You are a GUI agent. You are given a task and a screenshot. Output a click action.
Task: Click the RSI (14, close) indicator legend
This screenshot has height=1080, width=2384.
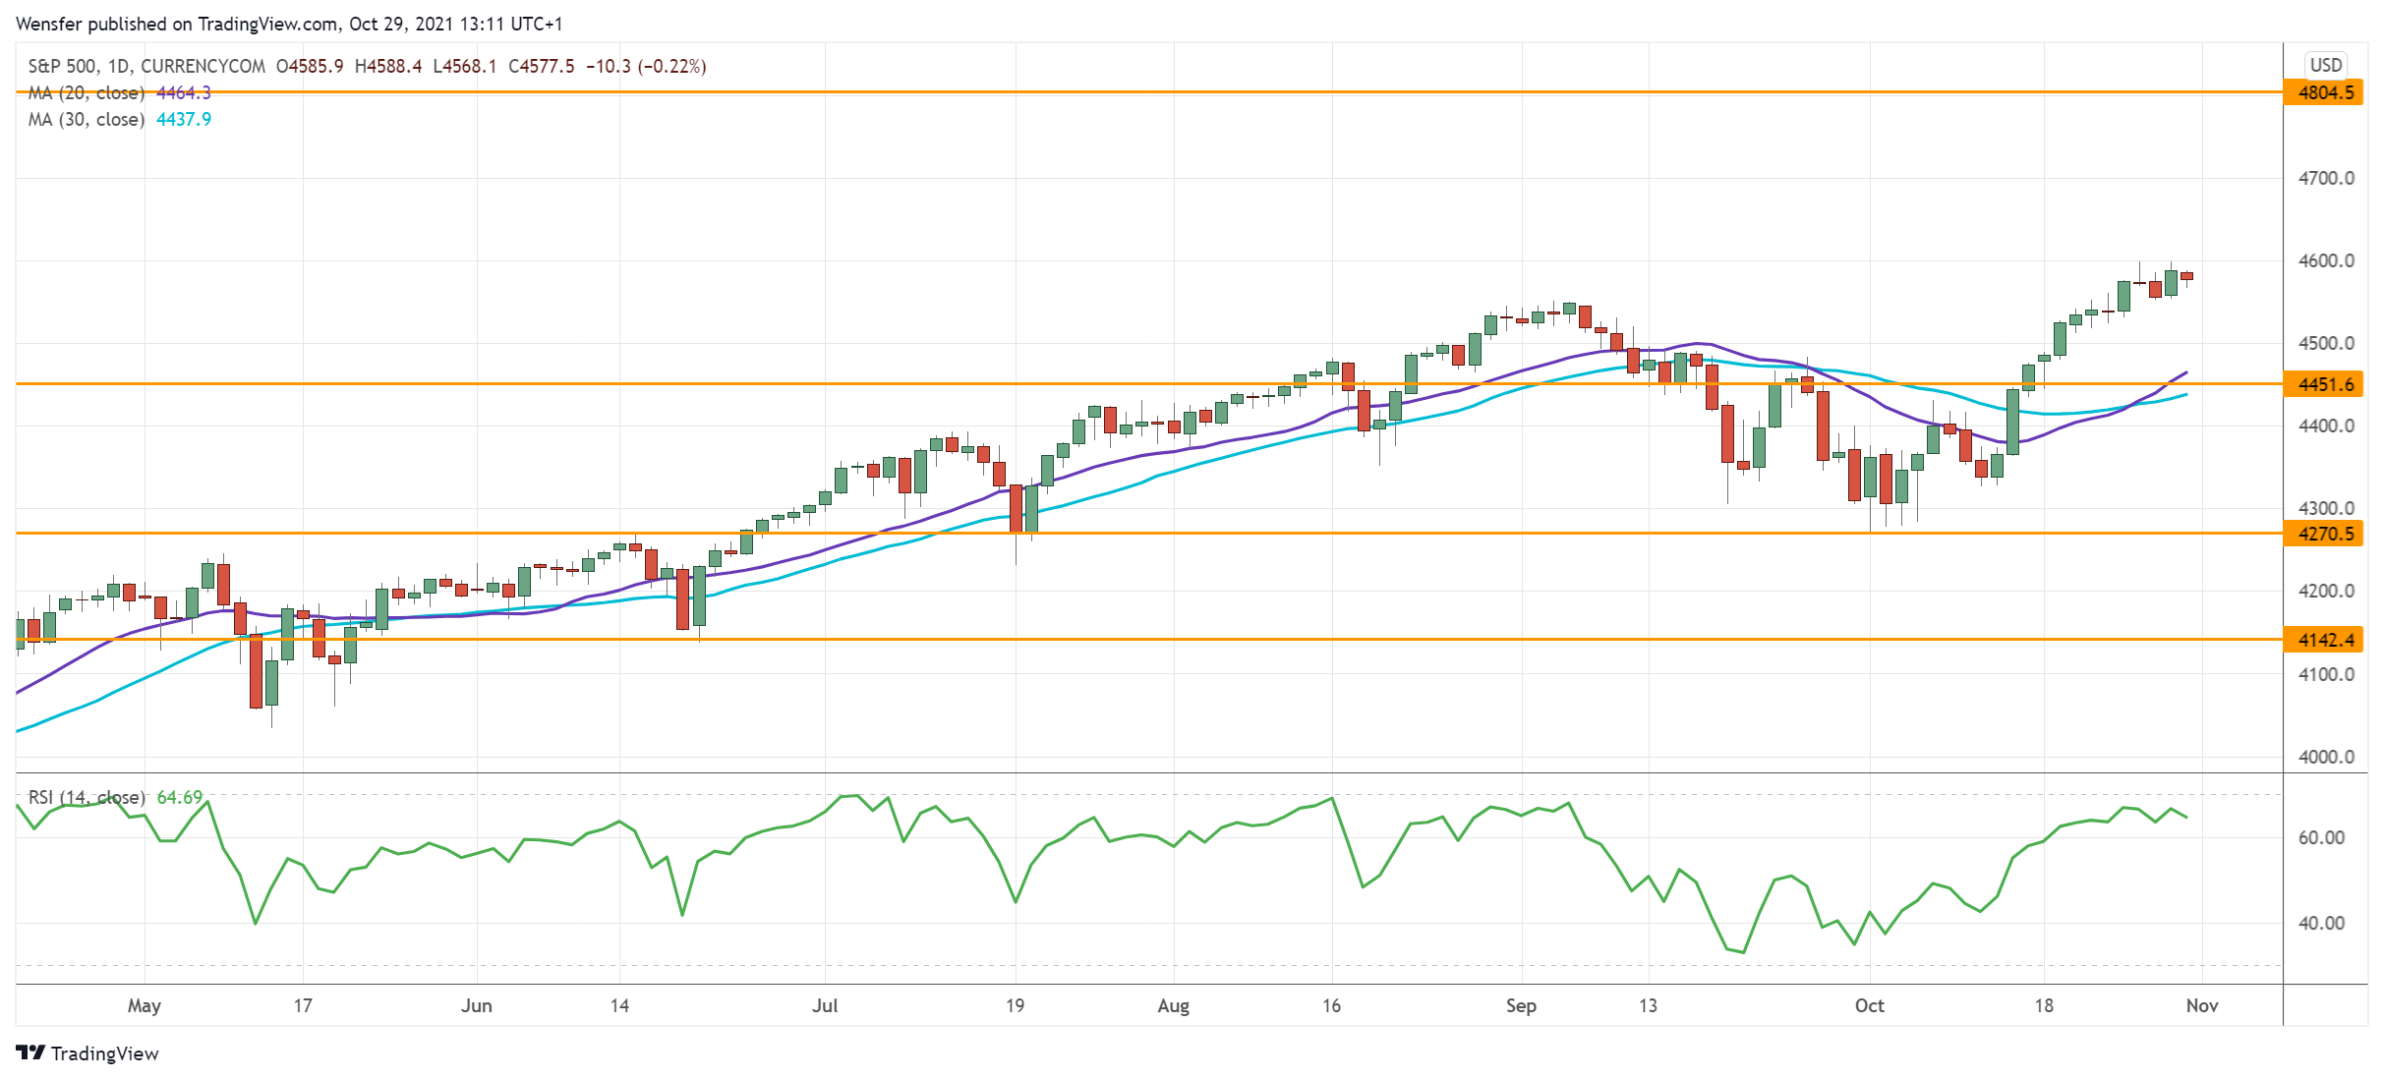click(x=87, y=797)
